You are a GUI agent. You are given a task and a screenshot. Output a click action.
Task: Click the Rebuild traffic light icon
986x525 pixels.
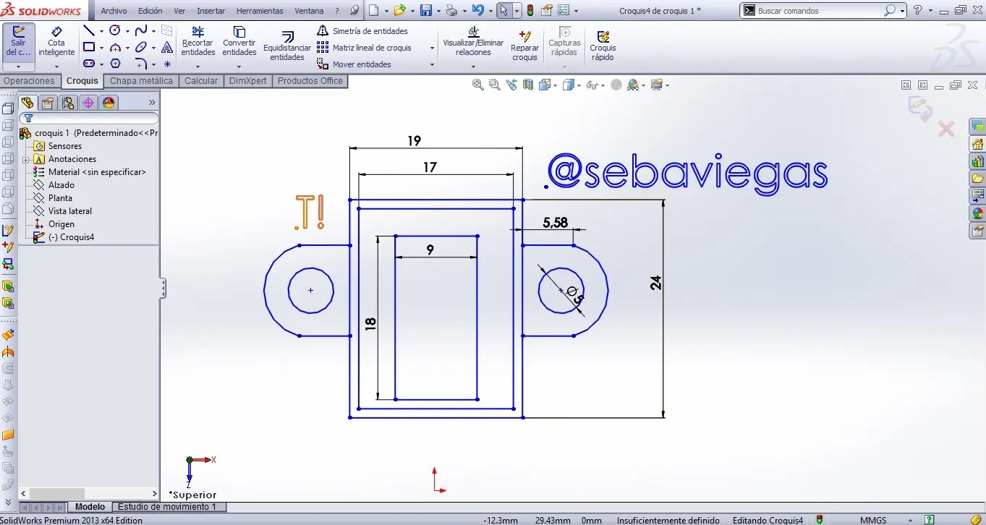[530, 11]
